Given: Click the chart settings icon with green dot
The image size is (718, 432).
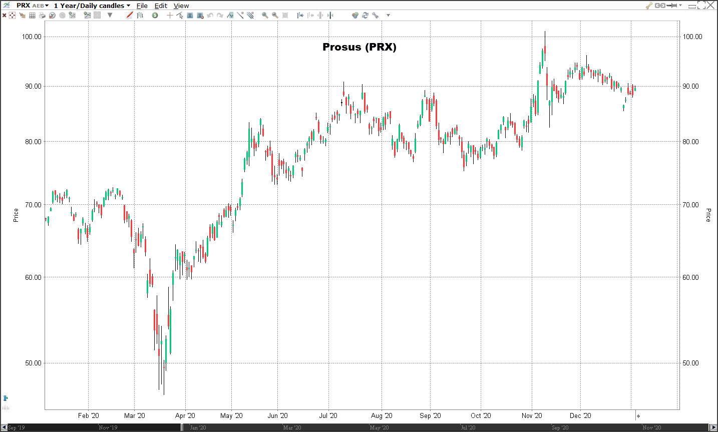Looking at the screenshot, I should point(72,16).
